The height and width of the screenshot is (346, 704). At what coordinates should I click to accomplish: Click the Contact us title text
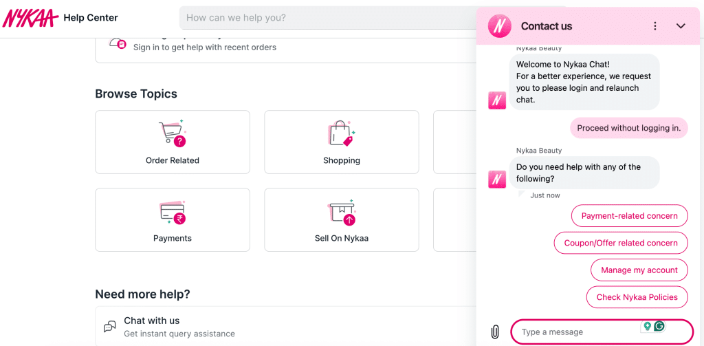(x=547, y=26)
